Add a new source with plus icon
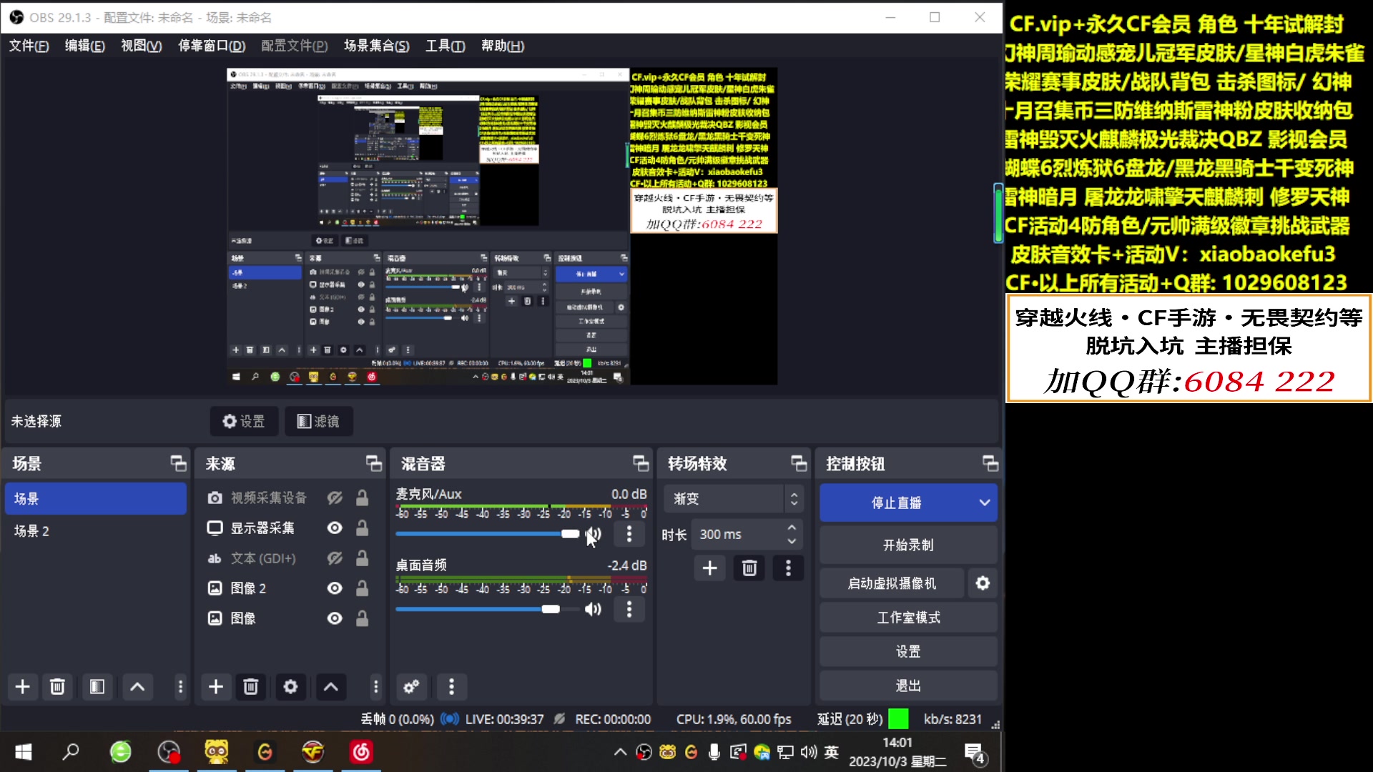 pos(216,687)
